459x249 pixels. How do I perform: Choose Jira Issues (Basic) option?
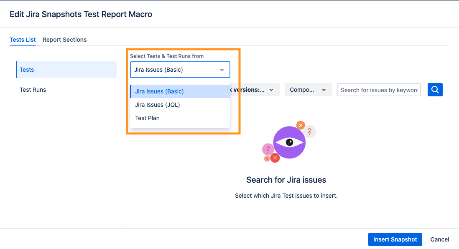tap(180, 91)
